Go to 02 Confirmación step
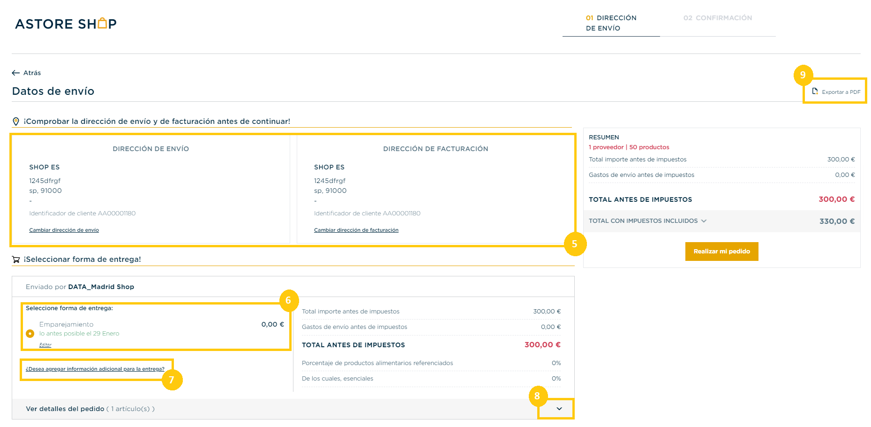Viewport: 871px width, 427px height. [718, 18]
